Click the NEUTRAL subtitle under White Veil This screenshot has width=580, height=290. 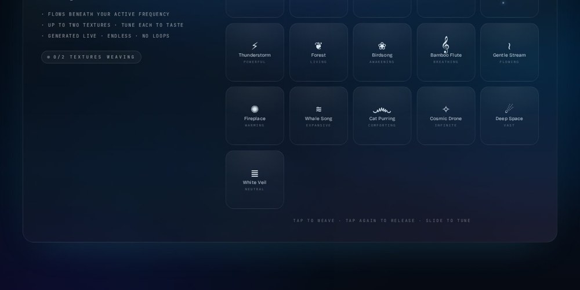point(255,189)
